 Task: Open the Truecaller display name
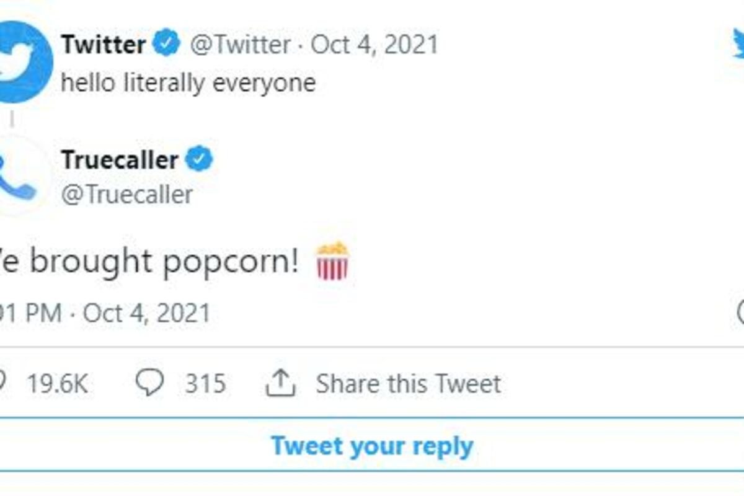pyautogui.click(x=120, y=159)
